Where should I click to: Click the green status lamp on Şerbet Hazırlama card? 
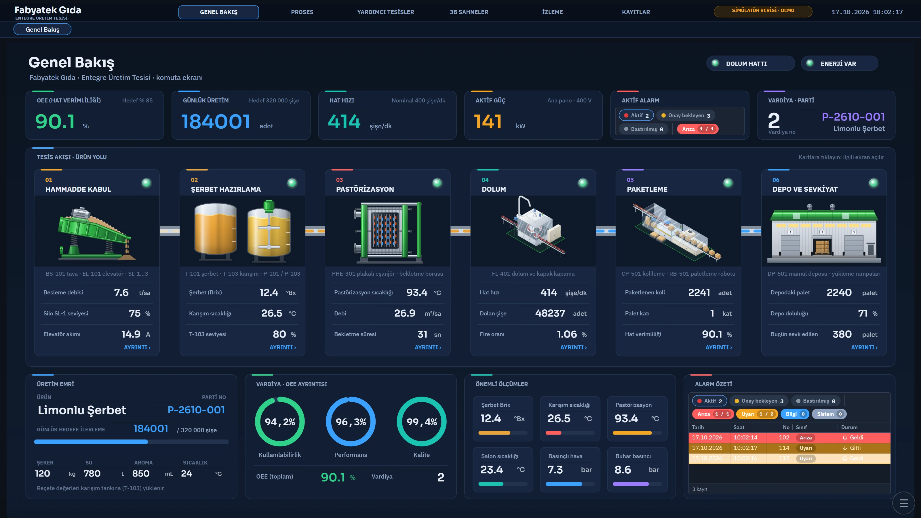[x=292, y=183]
